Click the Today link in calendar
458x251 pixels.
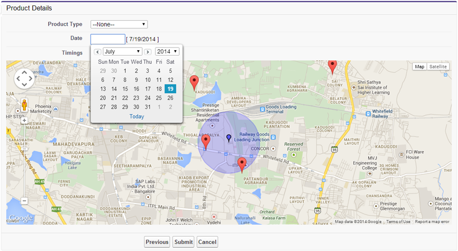coord(136,116)
